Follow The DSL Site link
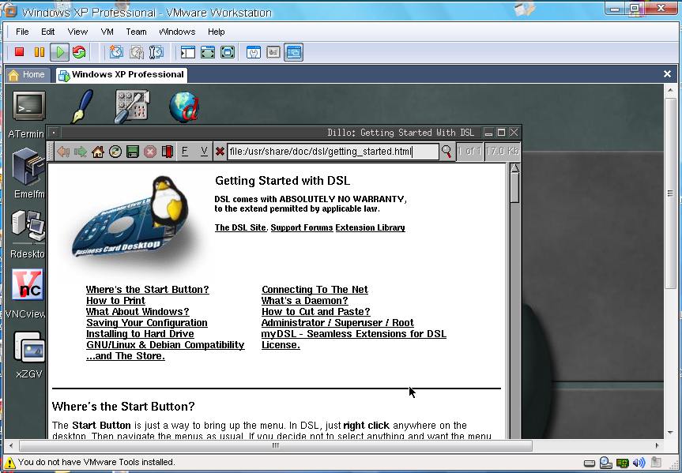Image resolution: width=682 pixels, height=473 pixels. tap(240, 227)
